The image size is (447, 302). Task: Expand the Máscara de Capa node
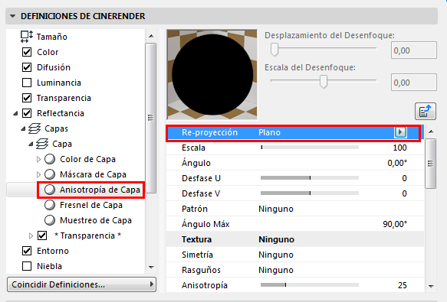click(x=39, y=174)
